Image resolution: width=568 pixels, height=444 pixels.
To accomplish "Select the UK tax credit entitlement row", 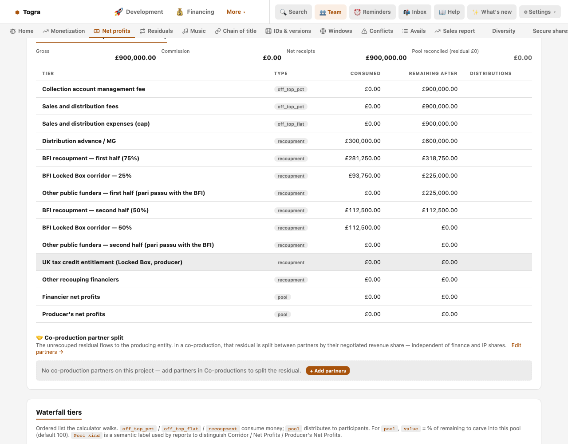I will click(x=284, y=262).
